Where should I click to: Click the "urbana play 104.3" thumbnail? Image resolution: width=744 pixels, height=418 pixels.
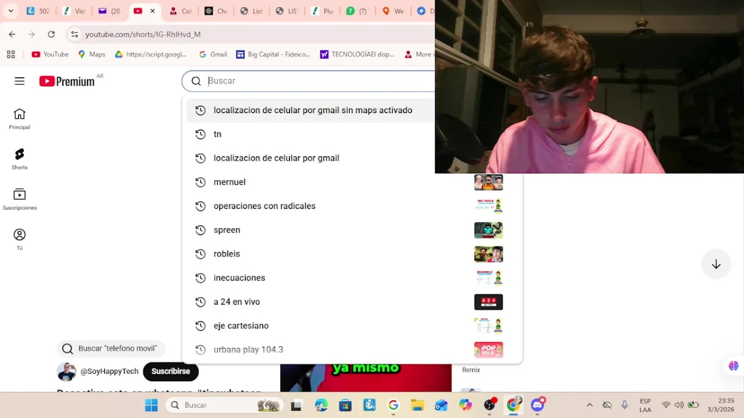coord(488,349)
